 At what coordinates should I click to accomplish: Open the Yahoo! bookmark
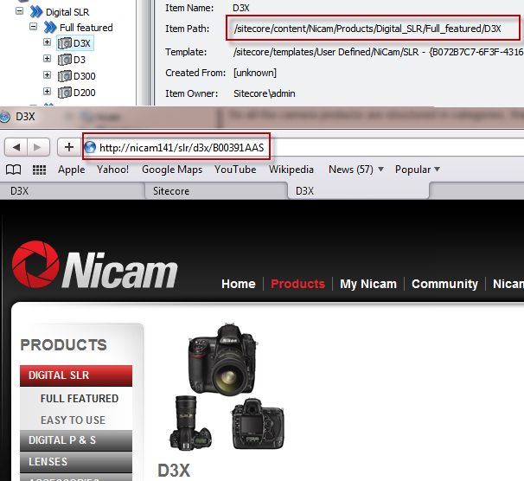click(112, 170)
